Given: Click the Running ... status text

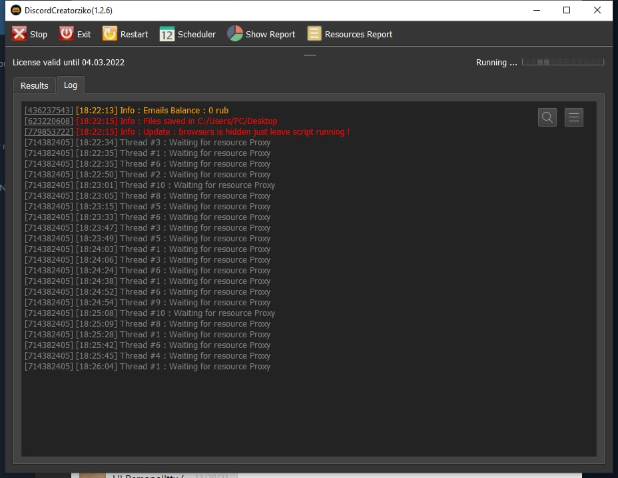Looking at the screenshot, I should point(496,63).
